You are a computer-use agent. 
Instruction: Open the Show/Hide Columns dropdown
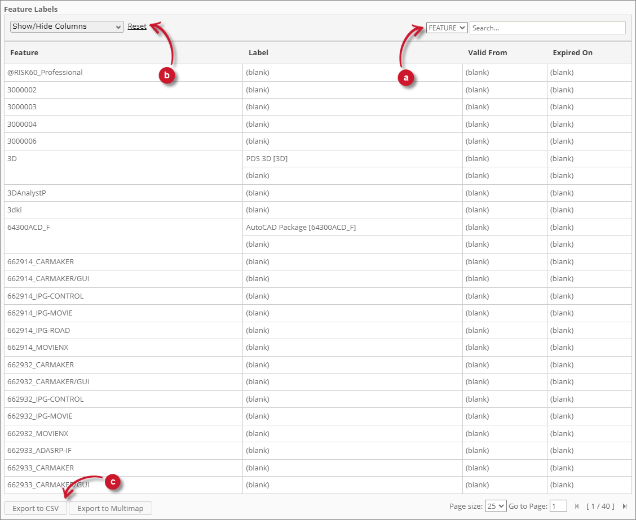(67, 26)
